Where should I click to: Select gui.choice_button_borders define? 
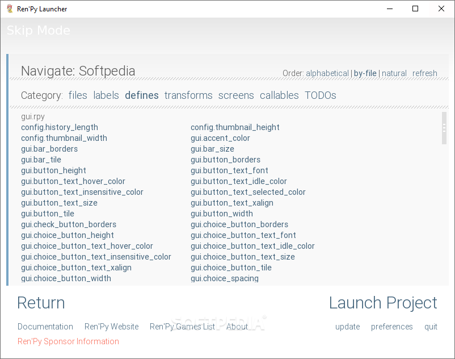239,224
